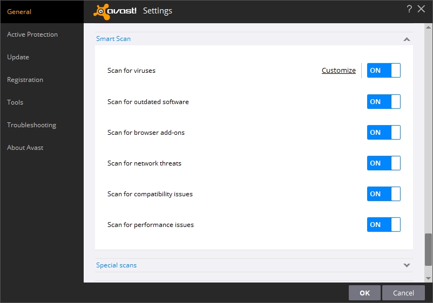Disable Scan for outdated software
Image resolution: width=433 pixels, height=303 pixels.
pos(384,101)
